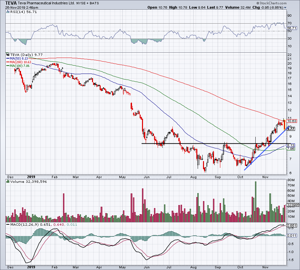Click the 'TEVA (Daily) 9.77' legend text
The image size is (300, 270).
[26, 55]
